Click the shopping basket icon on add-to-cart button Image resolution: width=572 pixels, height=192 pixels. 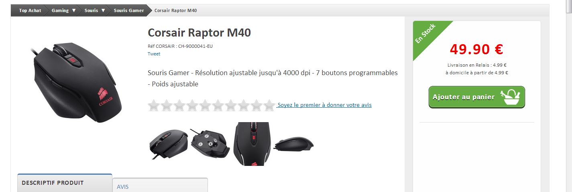coord(510,97)
